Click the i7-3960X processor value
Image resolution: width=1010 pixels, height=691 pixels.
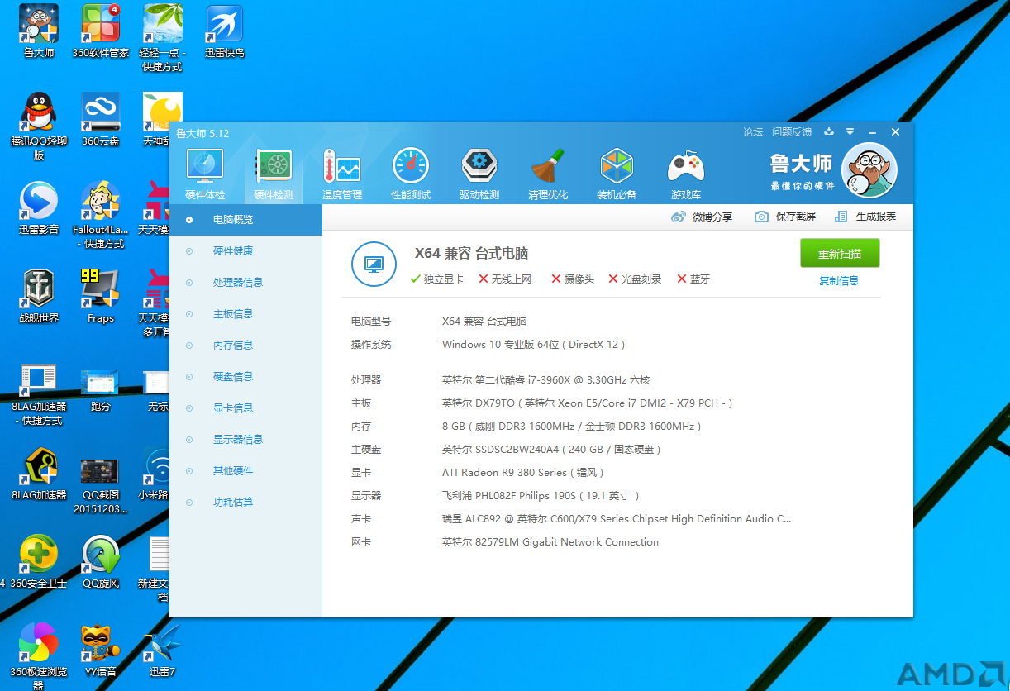(x=546, y=380)
